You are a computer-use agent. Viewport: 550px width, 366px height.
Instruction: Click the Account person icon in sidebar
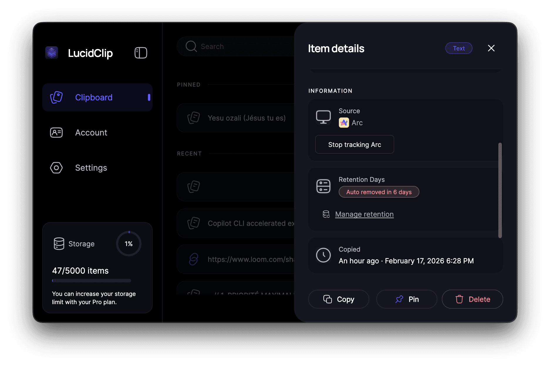coord(56,133)
